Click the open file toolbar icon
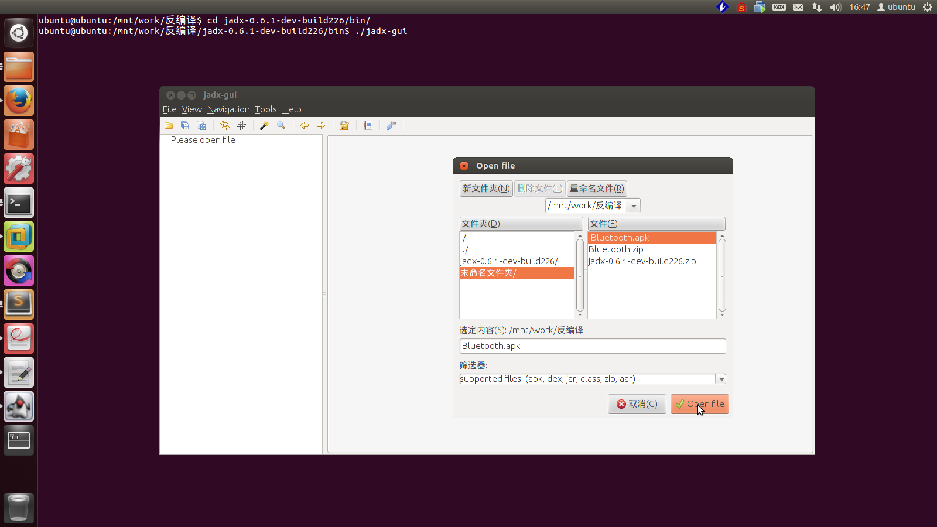 pos(169,125)
